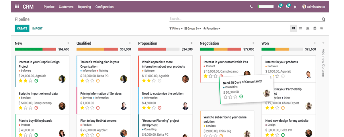This screenshot has height=137, width=344.
Task: Click the developer tools wrench icon
Action: 295,7
